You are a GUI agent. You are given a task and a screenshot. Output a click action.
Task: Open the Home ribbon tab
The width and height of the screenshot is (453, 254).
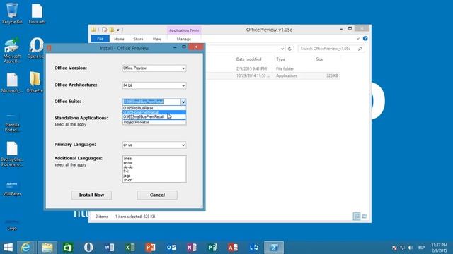point(119,39)
